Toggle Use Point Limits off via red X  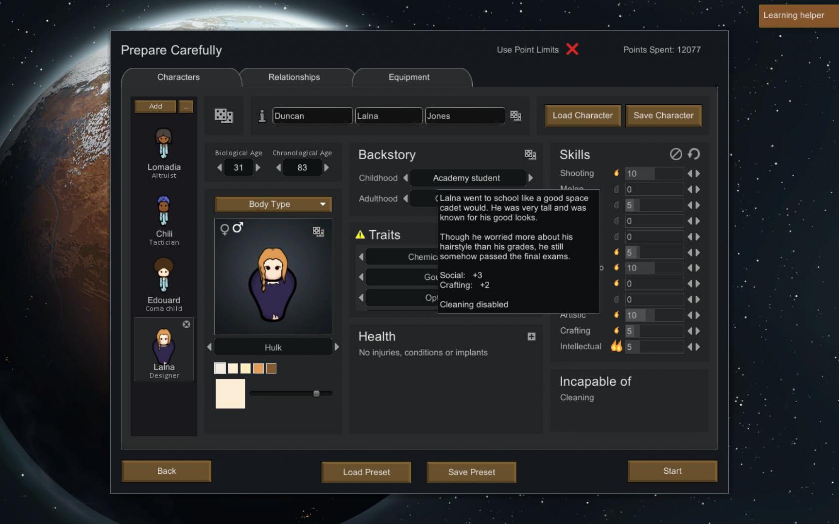click(572, 49)
